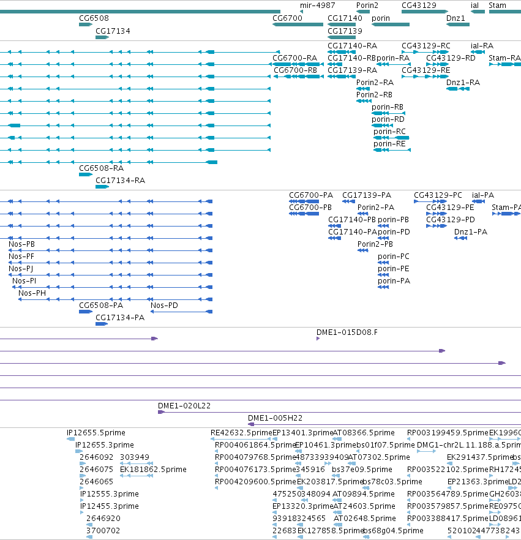Click the CG17134-PA protein label
The height and width of the screenshot is (540, 521).
click(120, 318)
